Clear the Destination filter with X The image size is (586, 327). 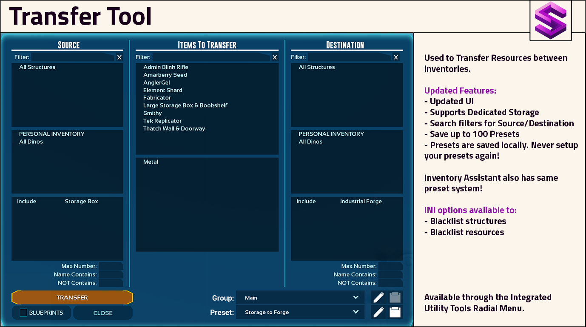396,57
